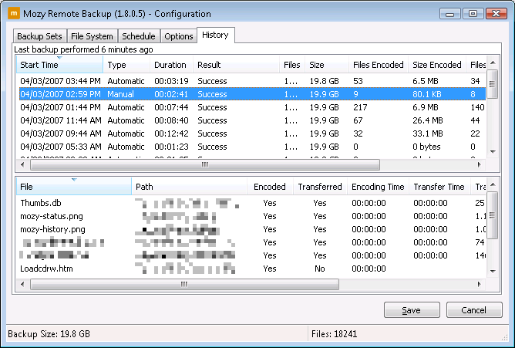Viewport: 515px width, 348px height.
Task: Click the Loadcdrw.htm file entry
Action: pyautogui.click(x=47, y=269)
